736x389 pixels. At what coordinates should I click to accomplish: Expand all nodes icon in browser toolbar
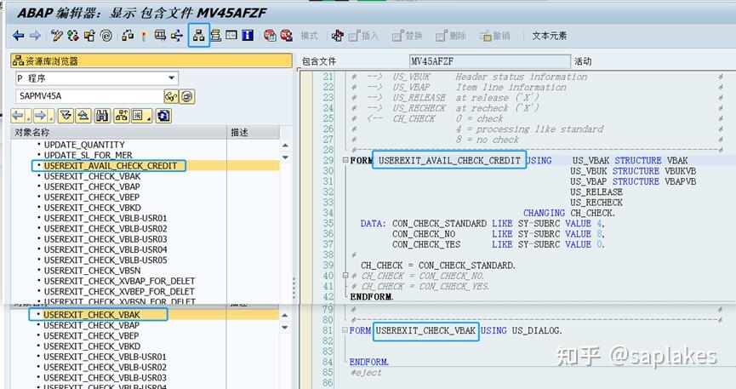tap(66, 116)
